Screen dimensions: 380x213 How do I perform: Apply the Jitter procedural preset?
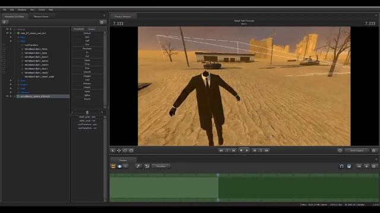tap(87, 68)
